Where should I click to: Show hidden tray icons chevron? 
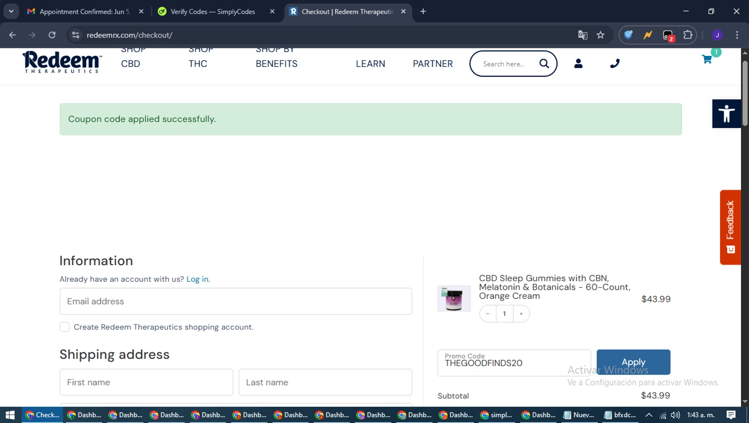pyautogui.click(x=649, y=415)
